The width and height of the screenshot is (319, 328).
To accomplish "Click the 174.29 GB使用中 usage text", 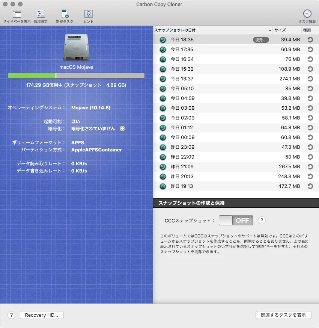I will tap(45, 85).
